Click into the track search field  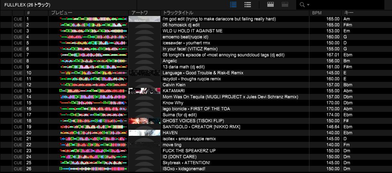(347, 5)
